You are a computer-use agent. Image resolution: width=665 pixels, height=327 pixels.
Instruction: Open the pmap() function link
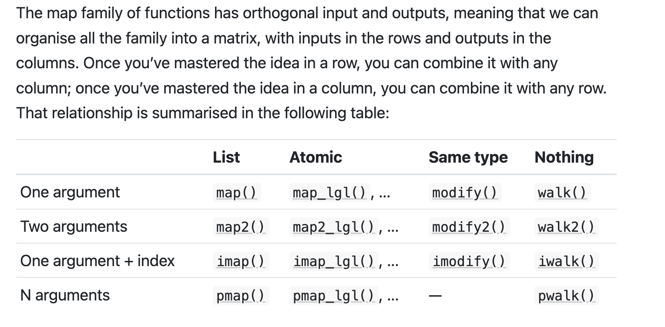tap(241, 296)
